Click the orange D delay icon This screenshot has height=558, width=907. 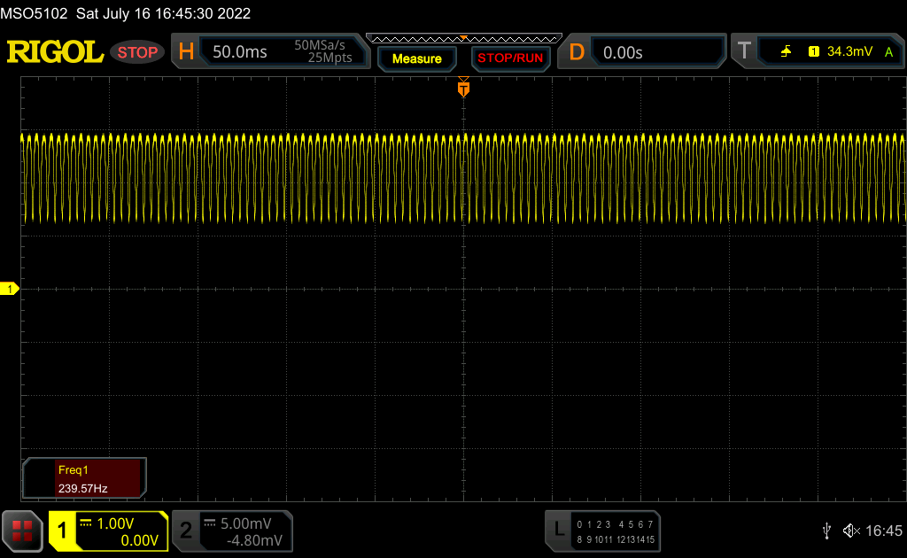pos(577,52)
